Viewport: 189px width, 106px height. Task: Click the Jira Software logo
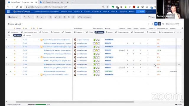click(x=22, y=11)
